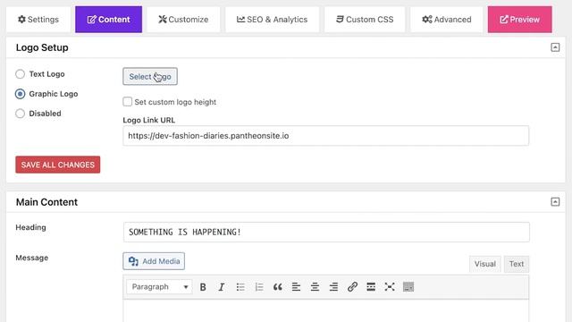Insert a bulleted list

click(240, 287)
